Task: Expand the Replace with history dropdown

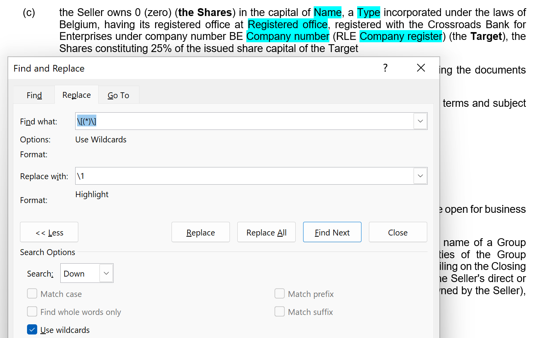Action: click(x=420, y=176)
